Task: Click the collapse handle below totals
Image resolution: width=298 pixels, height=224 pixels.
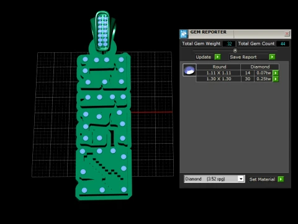Action: [235, 50]
